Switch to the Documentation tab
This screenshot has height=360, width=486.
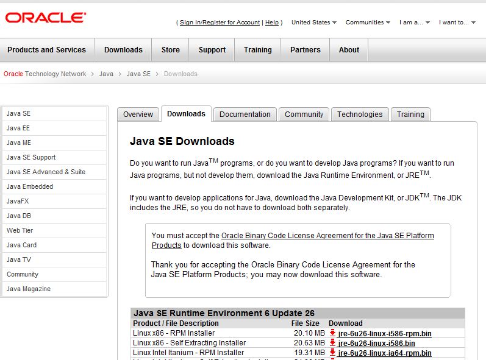245,115
